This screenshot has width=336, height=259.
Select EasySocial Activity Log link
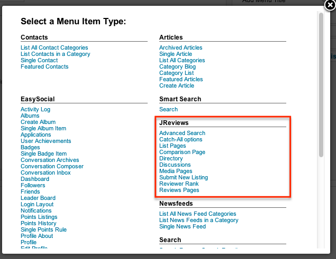coord(35,109)
